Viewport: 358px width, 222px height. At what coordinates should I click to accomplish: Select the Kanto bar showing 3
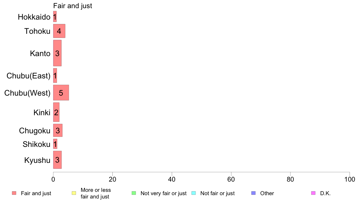[57, 53]
